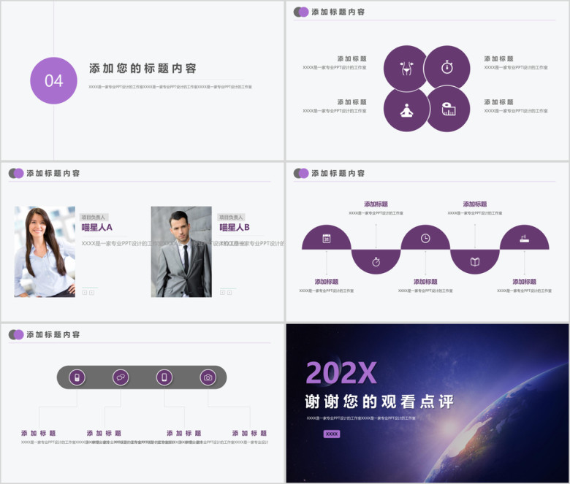Click the small social icons under 喵星人B
The width and height of the screenshot is (570, 484).
pyautogui.click(x=226, y=292)
